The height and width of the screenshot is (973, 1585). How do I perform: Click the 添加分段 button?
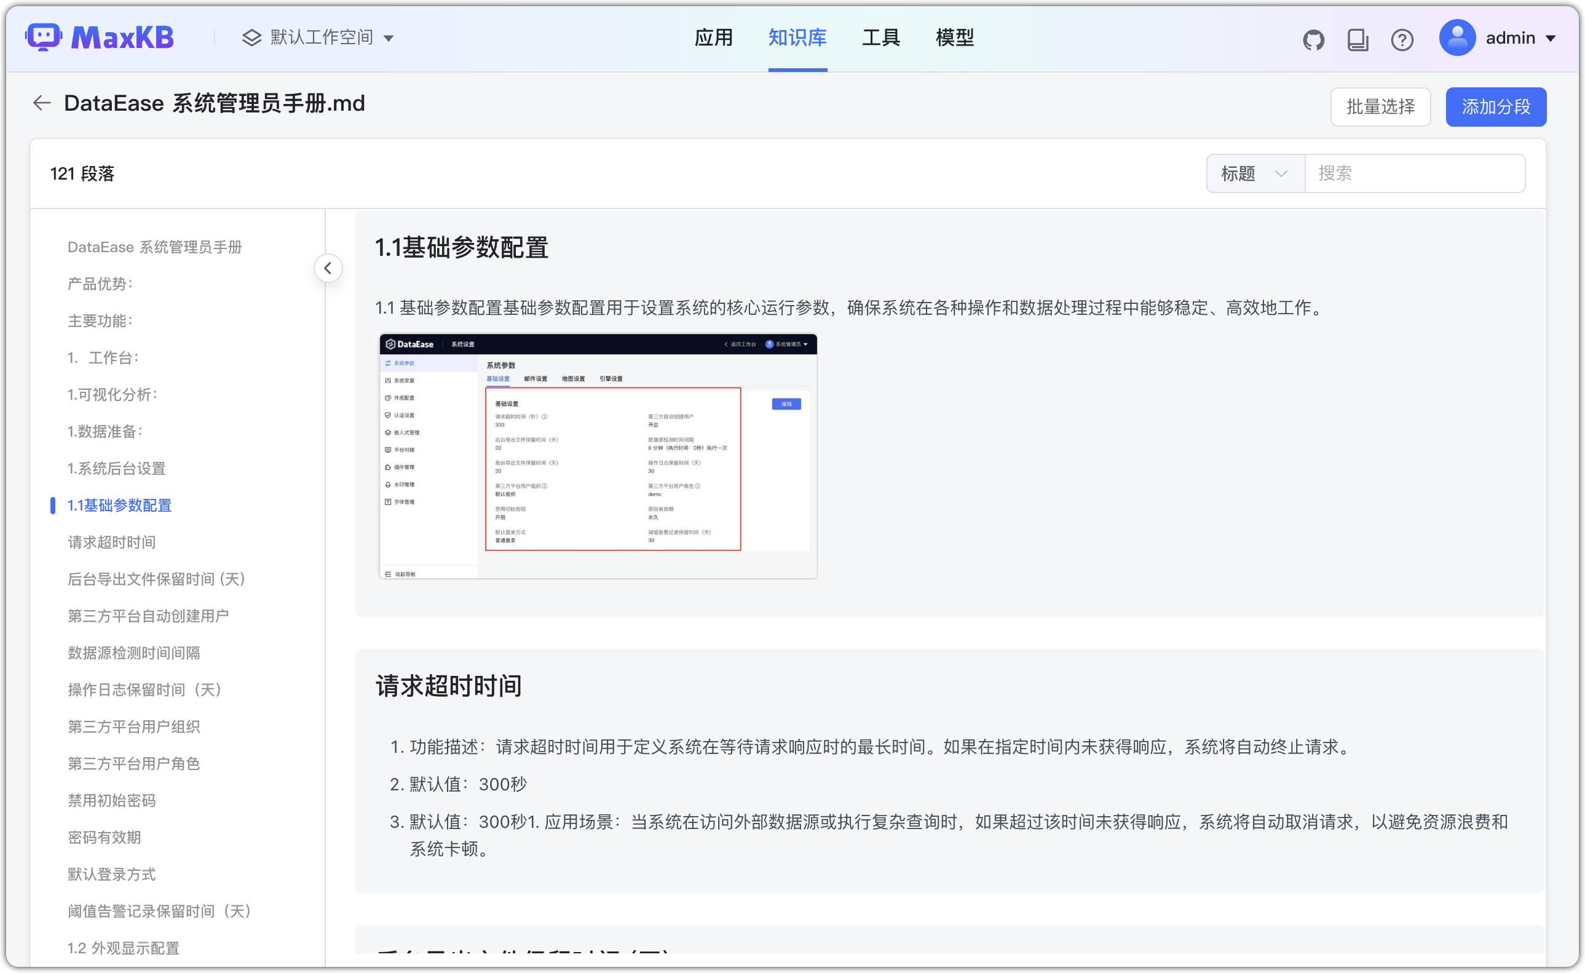tap(1496, 107)
